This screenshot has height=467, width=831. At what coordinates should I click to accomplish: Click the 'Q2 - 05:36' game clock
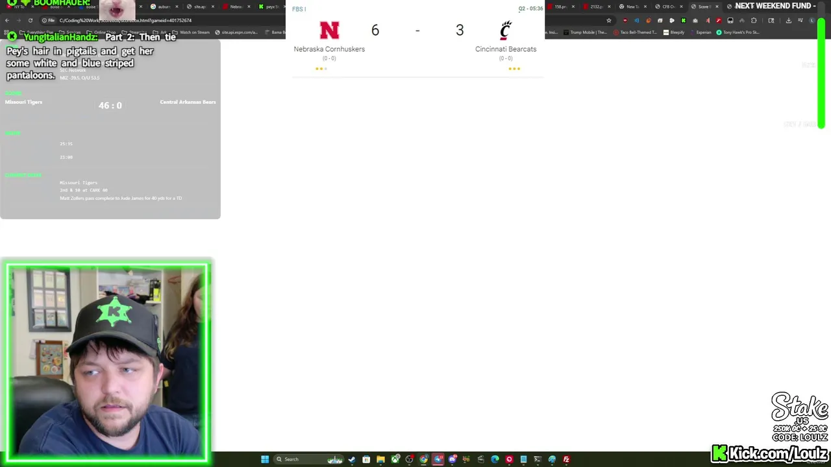[x=530, y=9]
